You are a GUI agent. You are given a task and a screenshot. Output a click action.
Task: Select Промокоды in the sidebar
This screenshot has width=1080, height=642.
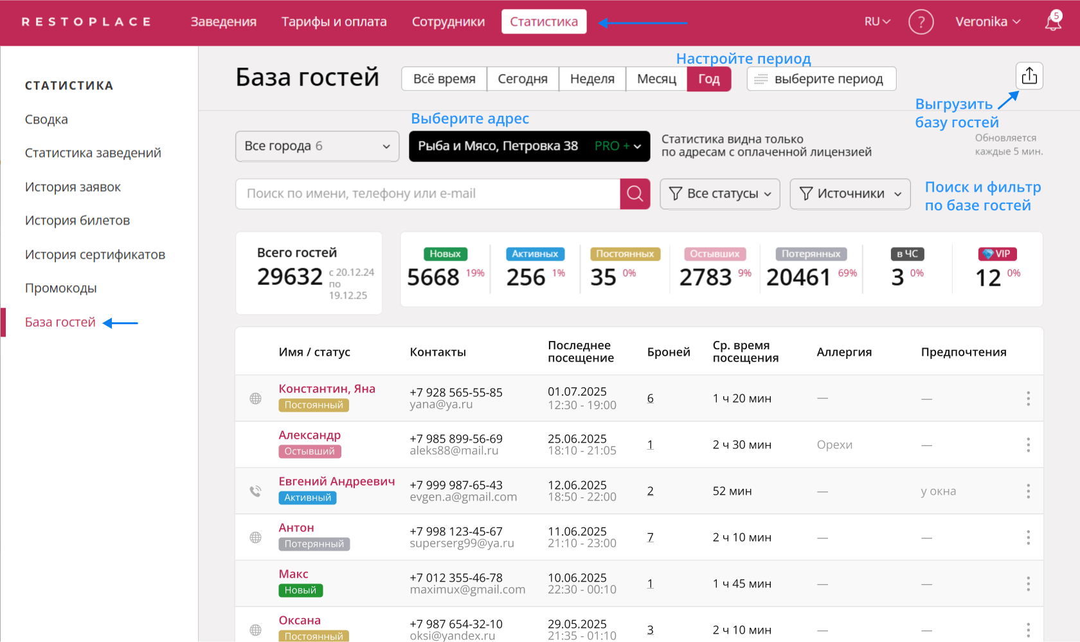pos(61,288)
